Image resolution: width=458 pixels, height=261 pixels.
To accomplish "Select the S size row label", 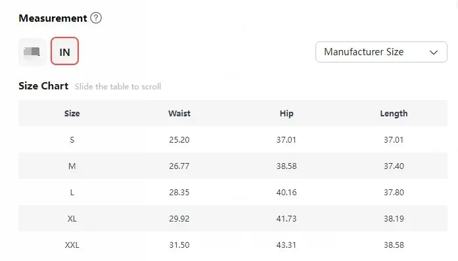I will tap(72, 140).
